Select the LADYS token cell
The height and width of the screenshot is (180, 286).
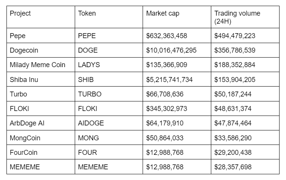(x=109, y=65)
